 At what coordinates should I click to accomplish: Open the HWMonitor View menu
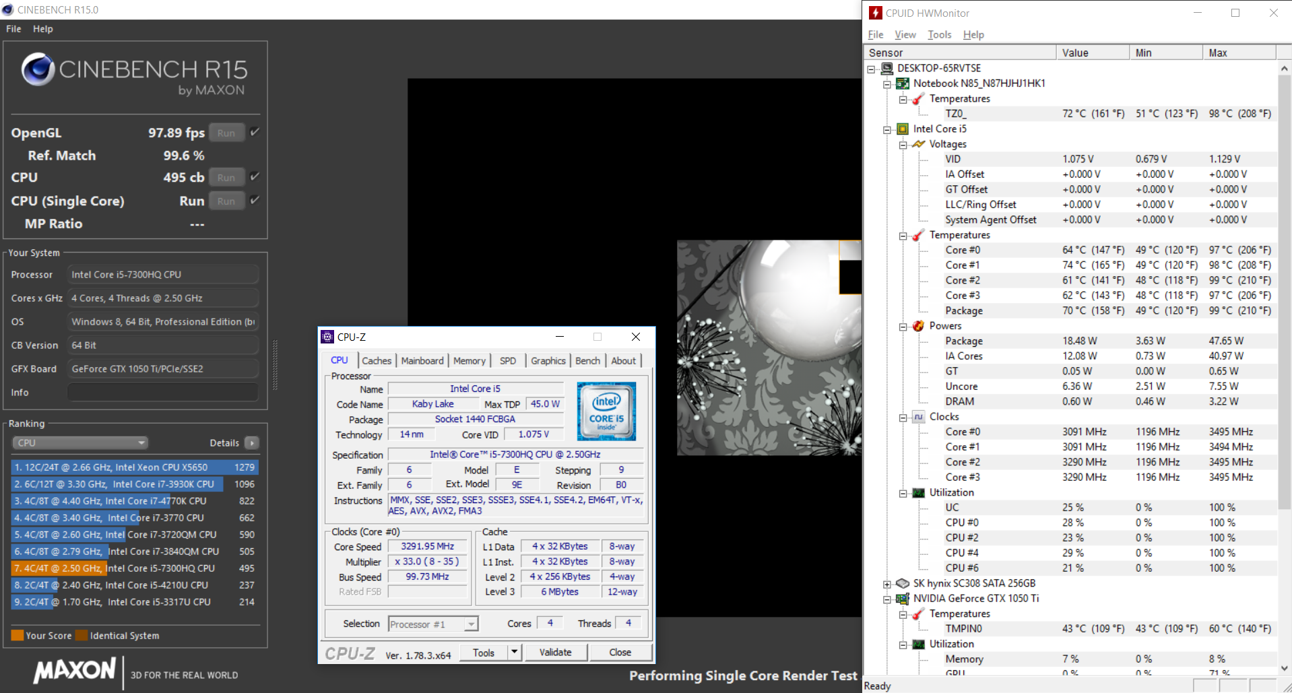point(905,35)
